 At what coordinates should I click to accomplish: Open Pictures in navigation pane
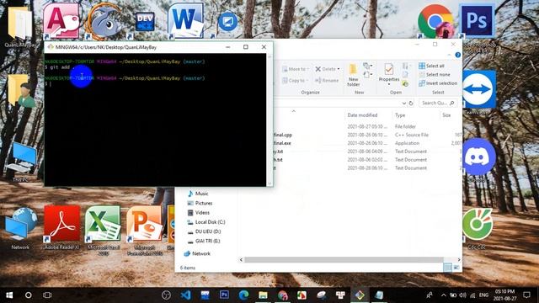coord(200,203)
